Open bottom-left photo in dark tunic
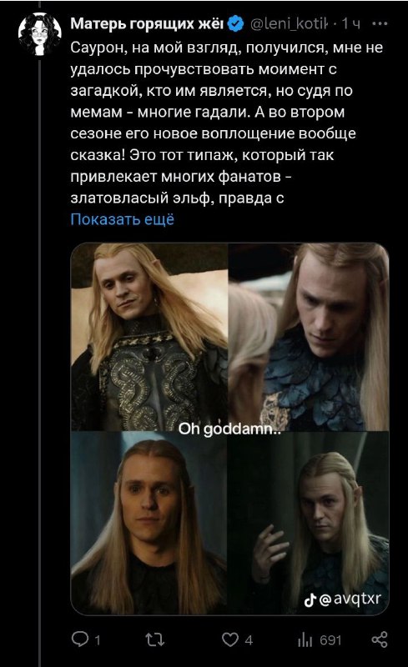 [149, 523]
